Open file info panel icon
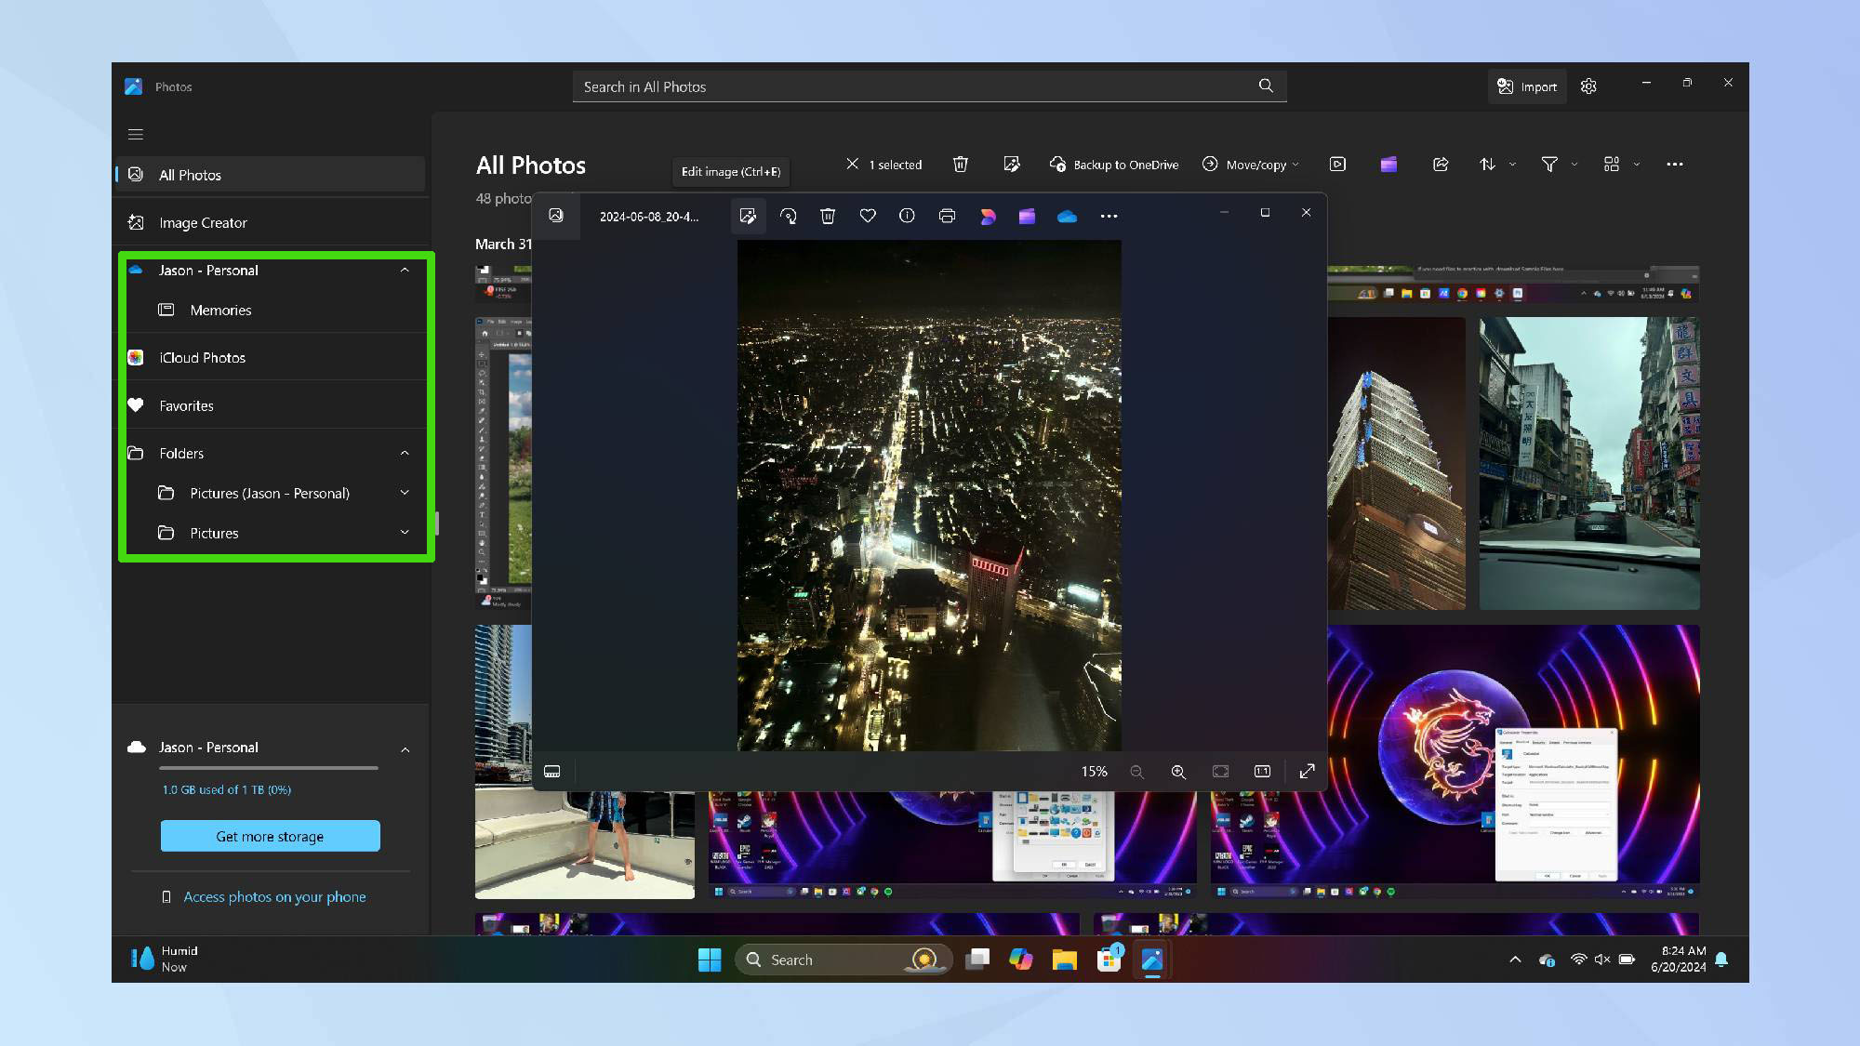This screenshot has height=1046, width=1860. click(907, 216)
